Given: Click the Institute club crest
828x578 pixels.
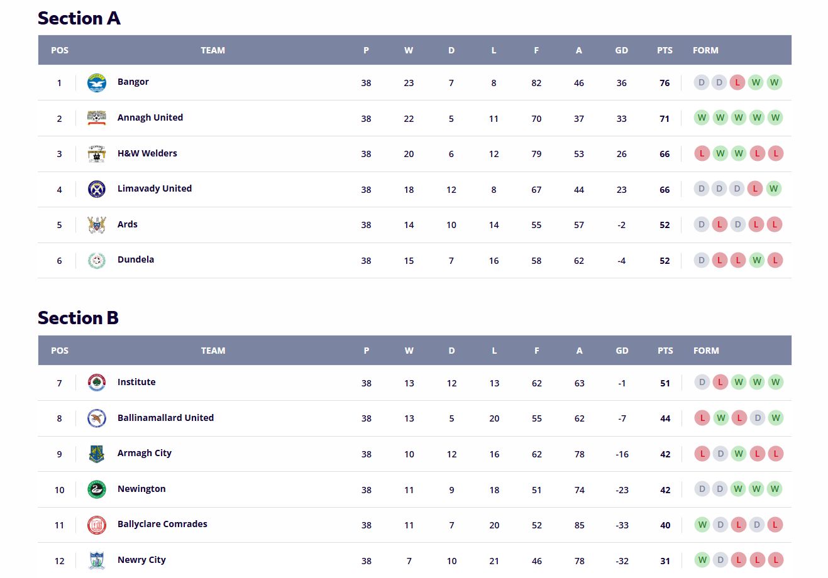Looking at the screenshot, I should (97, 383).
